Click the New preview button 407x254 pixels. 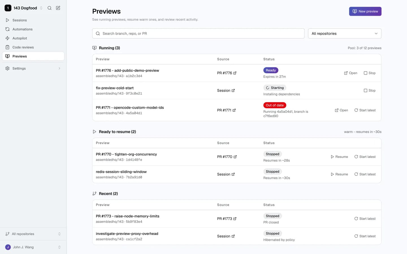365,11
